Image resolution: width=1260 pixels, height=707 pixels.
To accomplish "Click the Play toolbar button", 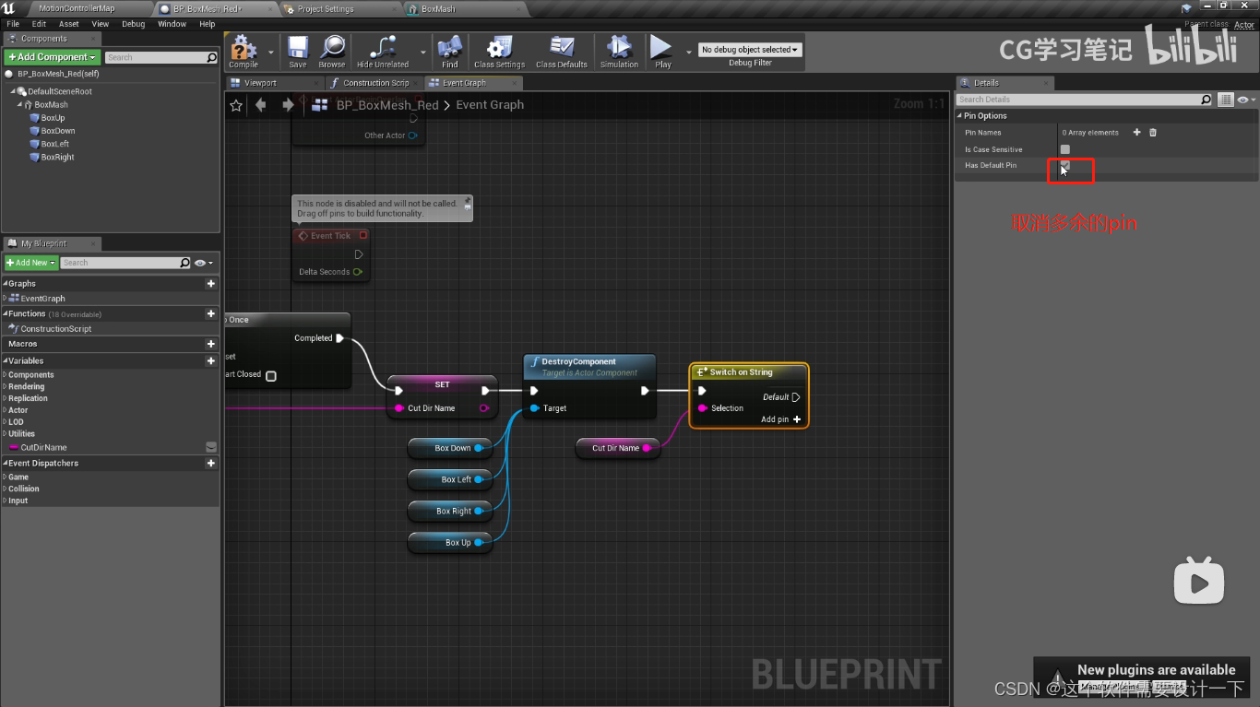I will [x=662, y=52].
